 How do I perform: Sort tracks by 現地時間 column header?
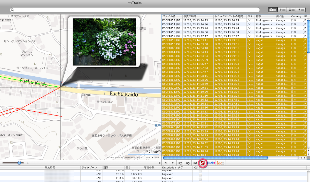pos(62,168)
